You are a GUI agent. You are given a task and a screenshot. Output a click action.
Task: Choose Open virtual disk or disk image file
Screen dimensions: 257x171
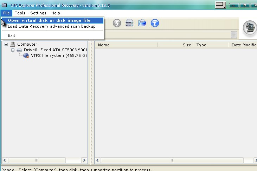(x=52, y=20)
